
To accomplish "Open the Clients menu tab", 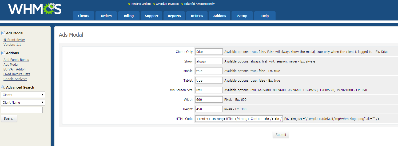I will 83,16.
